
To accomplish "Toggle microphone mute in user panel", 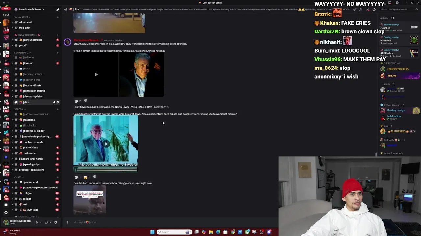I will point(37,222).
